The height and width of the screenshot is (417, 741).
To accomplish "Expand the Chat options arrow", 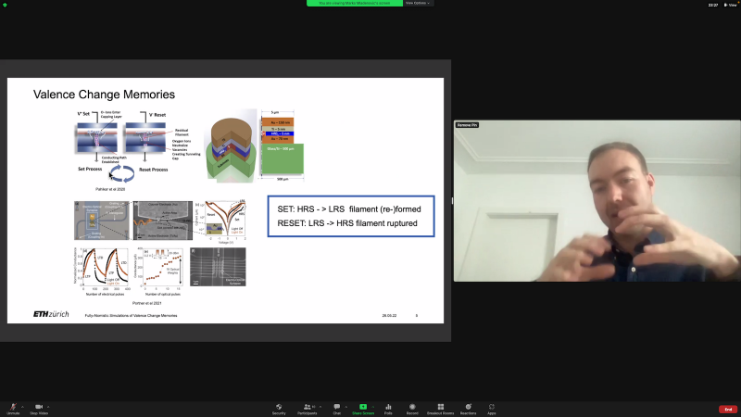I will tap(345, 407).
